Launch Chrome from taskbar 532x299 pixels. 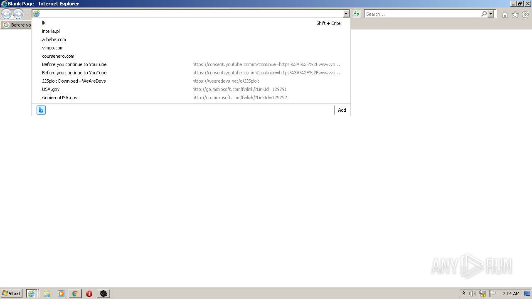75,294
